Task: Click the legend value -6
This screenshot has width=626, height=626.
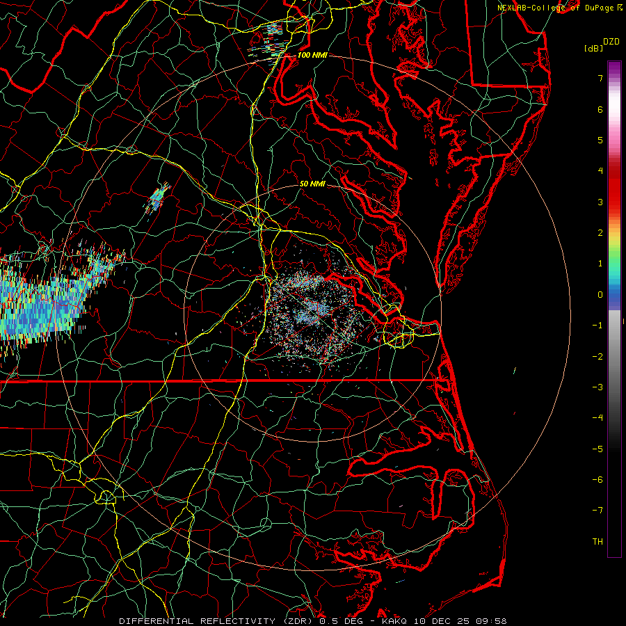Action: point(597,479)
